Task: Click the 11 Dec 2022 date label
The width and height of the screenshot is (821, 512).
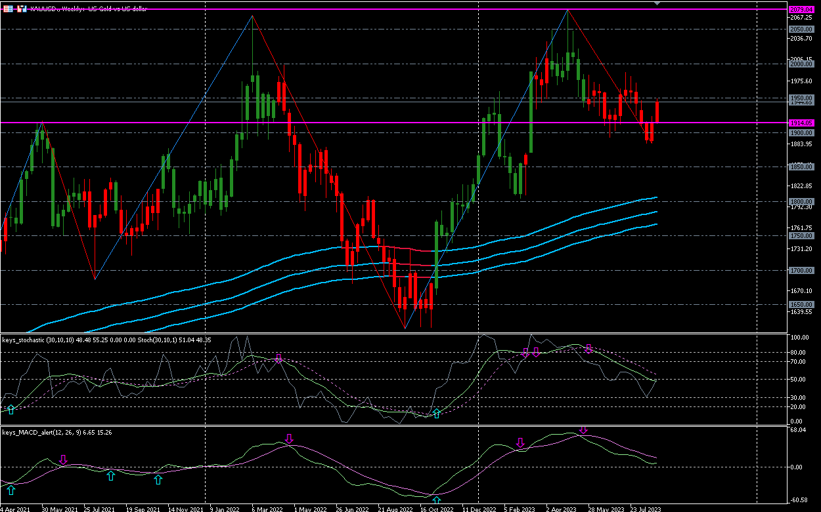Action: pos(478,508)
